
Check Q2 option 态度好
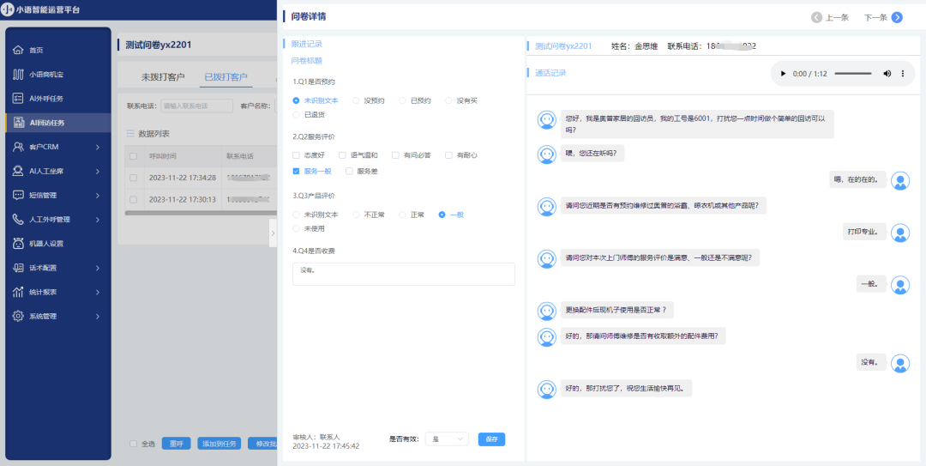coord(296,155)
